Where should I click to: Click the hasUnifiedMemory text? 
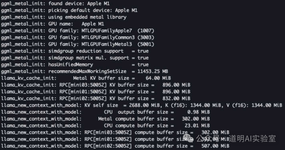(x=70, y=65)
